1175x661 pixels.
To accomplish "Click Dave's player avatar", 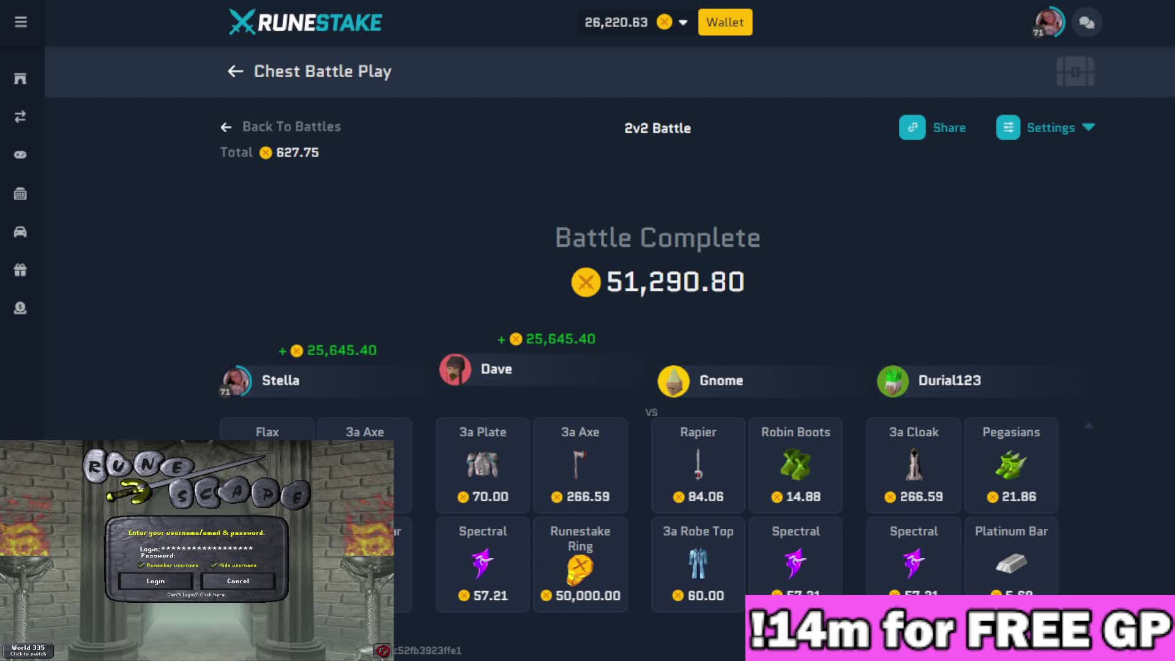I will click(x=455, y=370).
